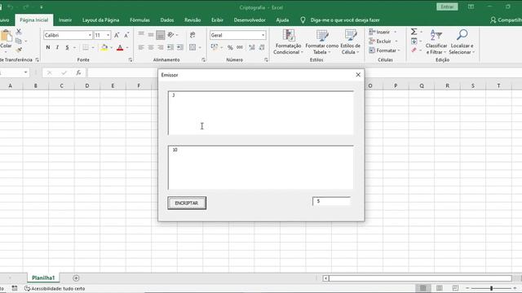This screenshot has width=522, height=293.
Task: Expand the Excluir cells dropdown
Action: click(x=396, y=42)
